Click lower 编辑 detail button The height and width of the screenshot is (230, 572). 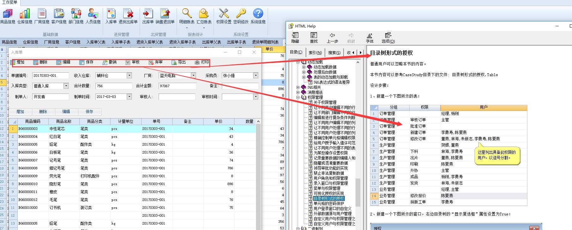pyautogui.click(x=66, y=112)
